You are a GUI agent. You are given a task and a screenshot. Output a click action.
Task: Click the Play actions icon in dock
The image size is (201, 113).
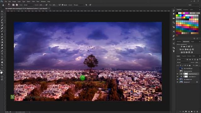point(174,14)
